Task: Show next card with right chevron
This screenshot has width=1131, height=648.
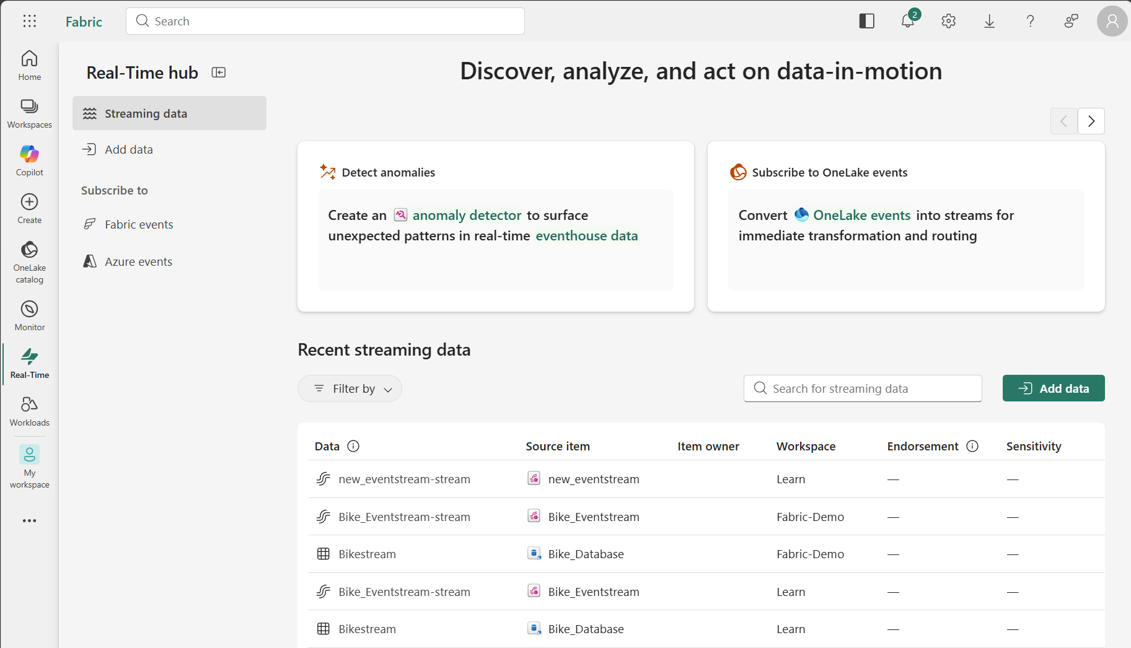Action: tap(1091, 121)
